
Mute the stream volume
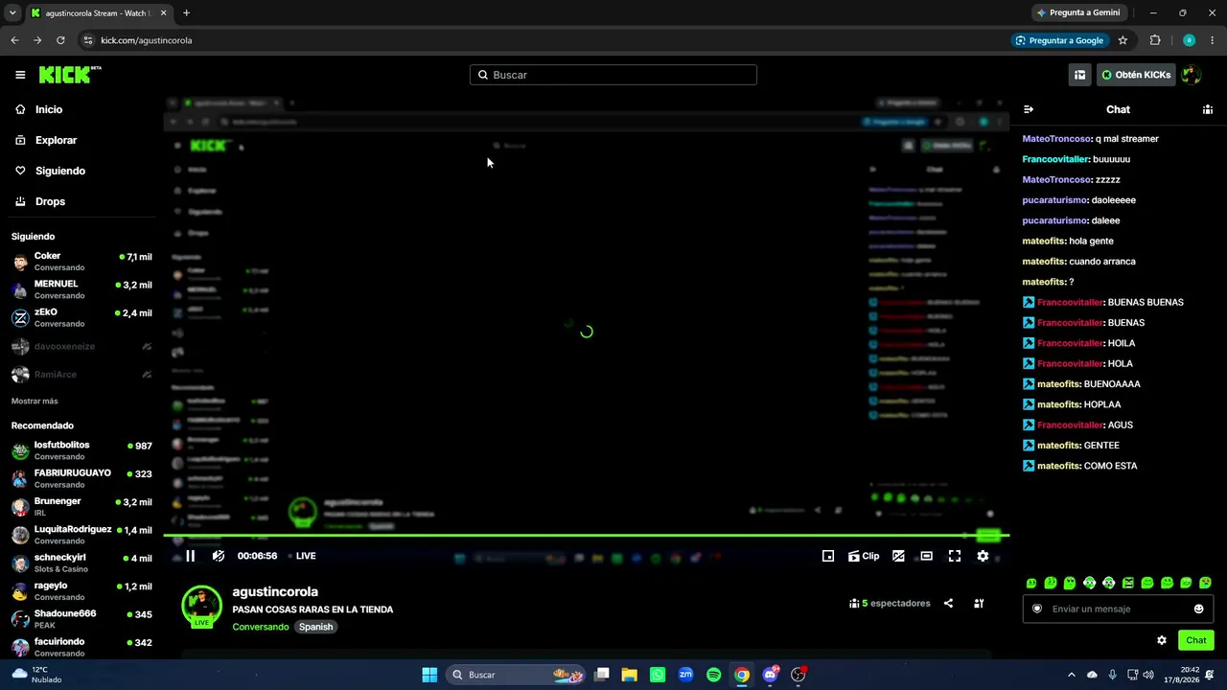[x=219, y=556]
